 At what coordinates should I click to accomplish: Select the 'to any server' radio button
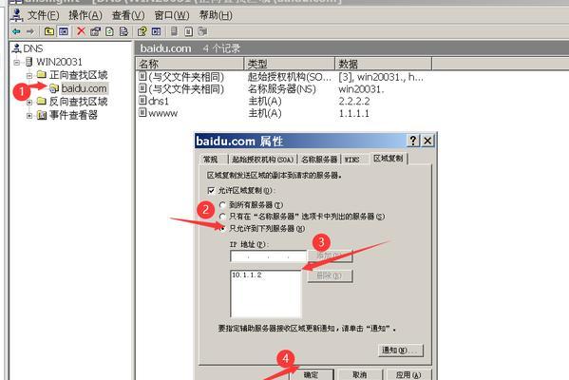[x=222, y=204]
